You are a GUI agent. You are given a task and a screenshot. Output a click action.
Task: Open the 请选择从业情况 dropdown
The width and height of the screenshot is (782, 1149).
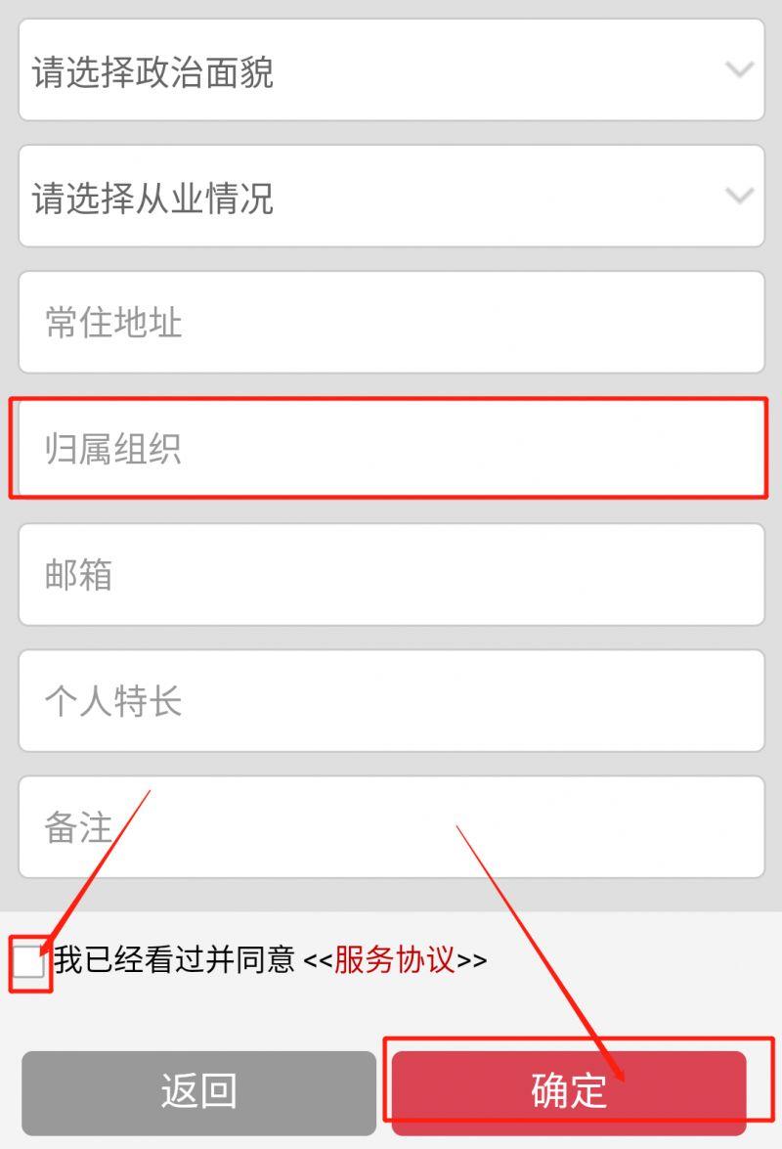(x=391, y=197)
